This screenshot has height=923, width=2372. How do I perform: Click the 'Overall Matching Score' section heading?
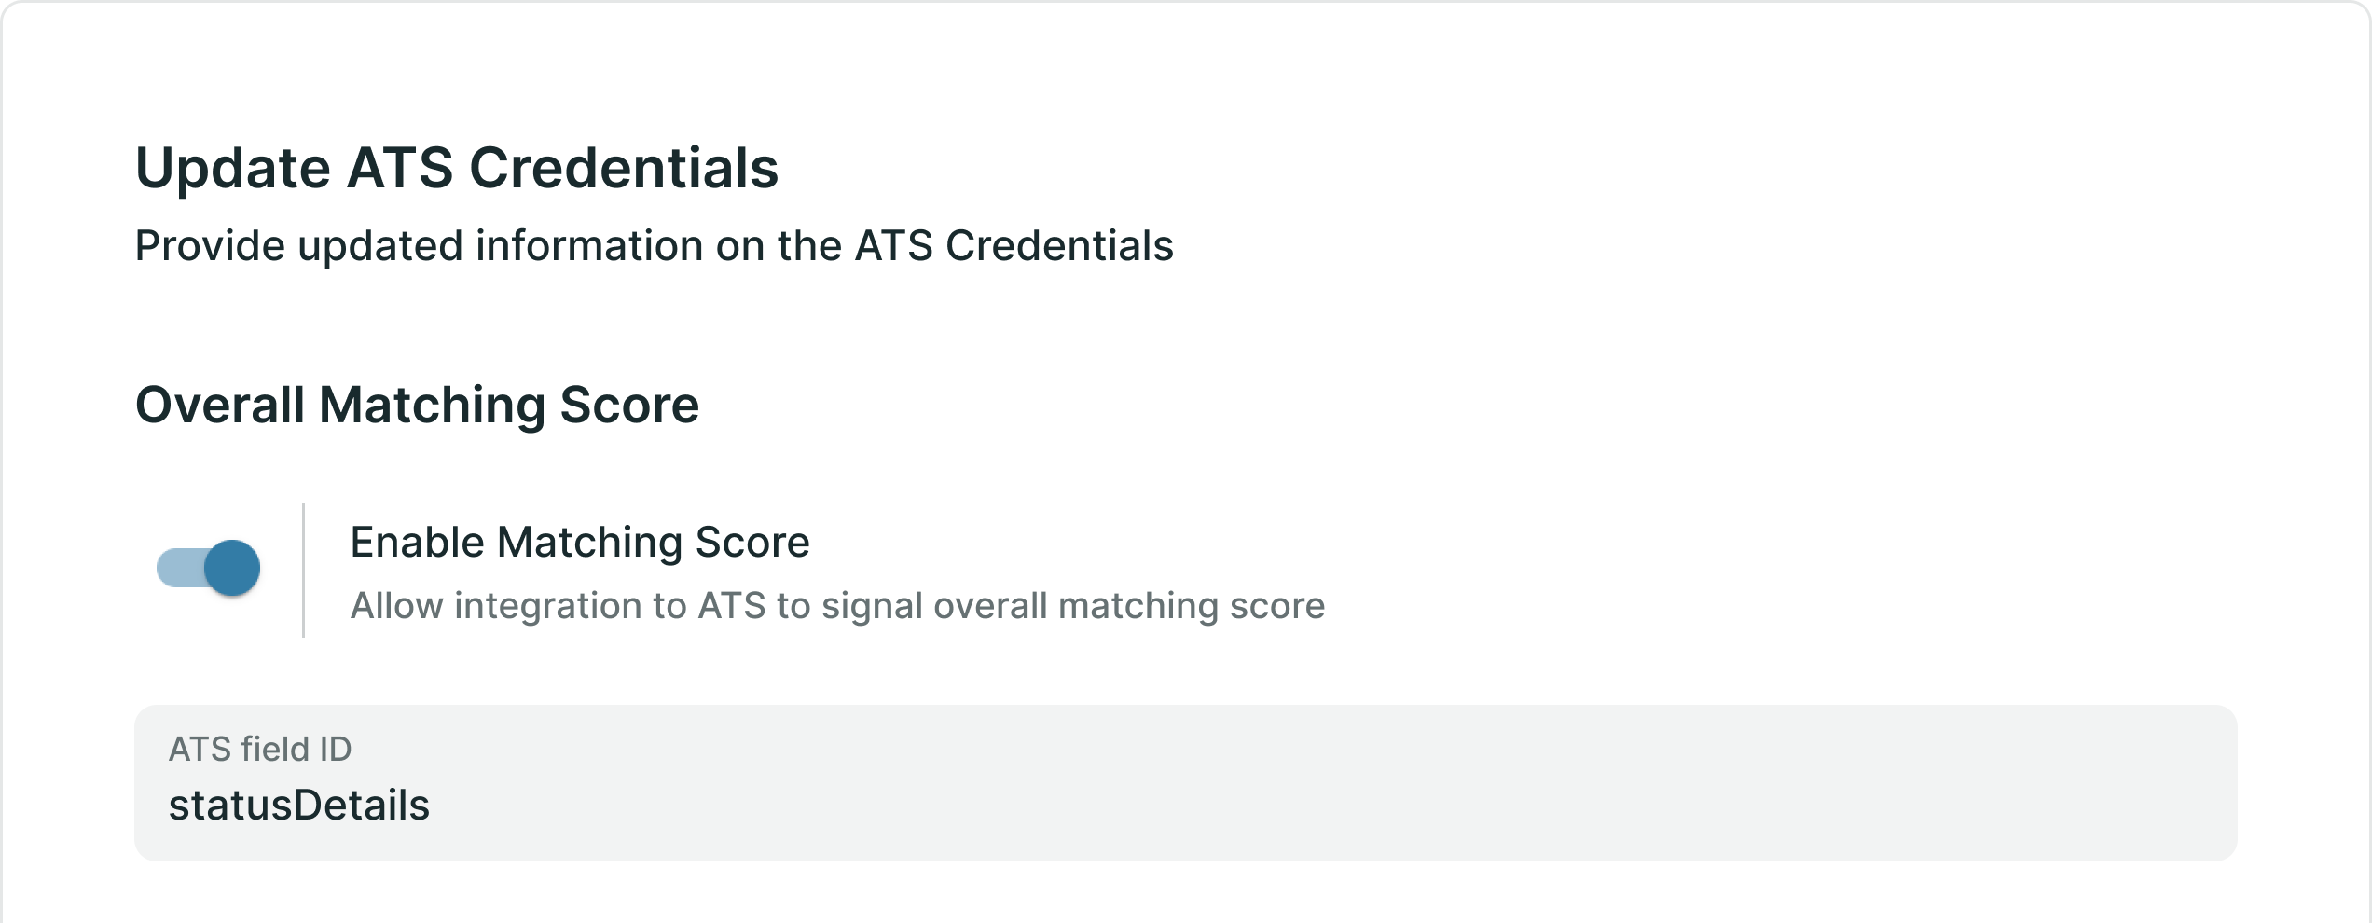pyautogui.click(x=417, y=405)
